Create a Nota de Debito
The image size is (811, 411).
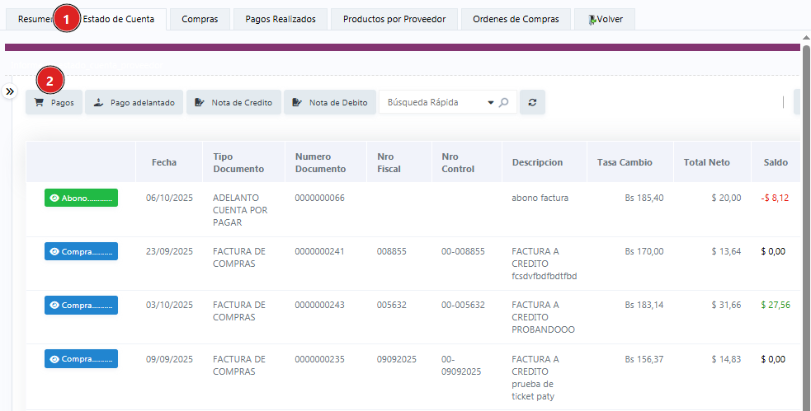tap(330, 103)
